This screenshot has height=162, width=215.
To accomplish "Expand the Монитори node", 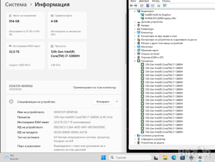I will click(135, 47).
